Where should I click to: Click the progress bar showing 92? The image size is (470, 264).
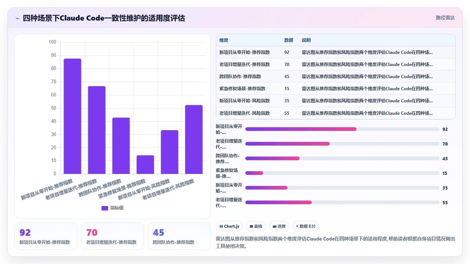coord(342,129)
